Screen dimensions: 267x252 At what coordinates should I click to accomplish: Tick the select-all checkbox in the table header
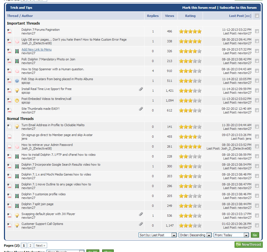tap(257, 16)
